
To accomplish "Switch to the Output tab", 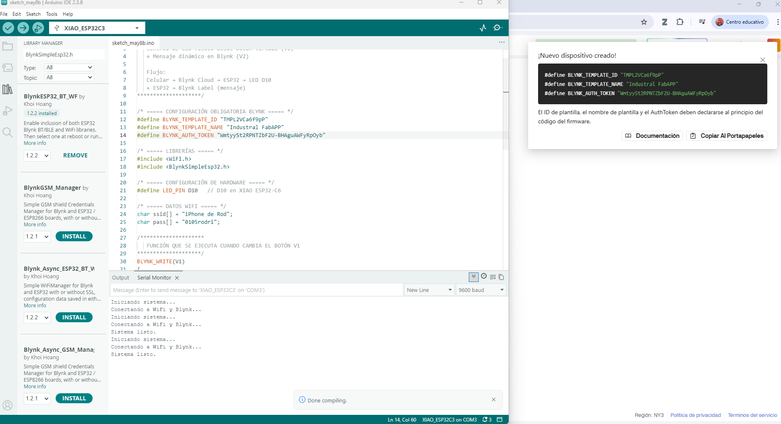I will click(x=120, y=278).
